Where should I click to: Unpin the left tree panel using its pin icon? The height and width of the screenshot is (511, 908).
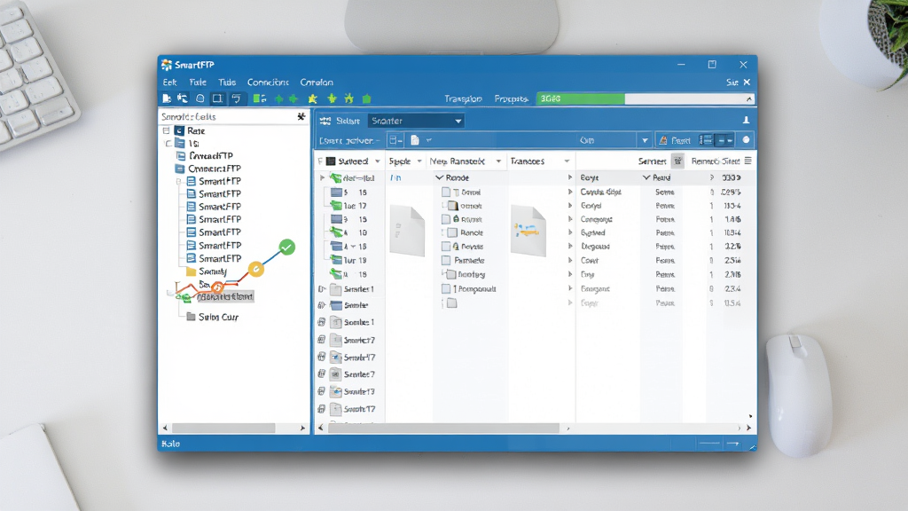coord(301,116)
